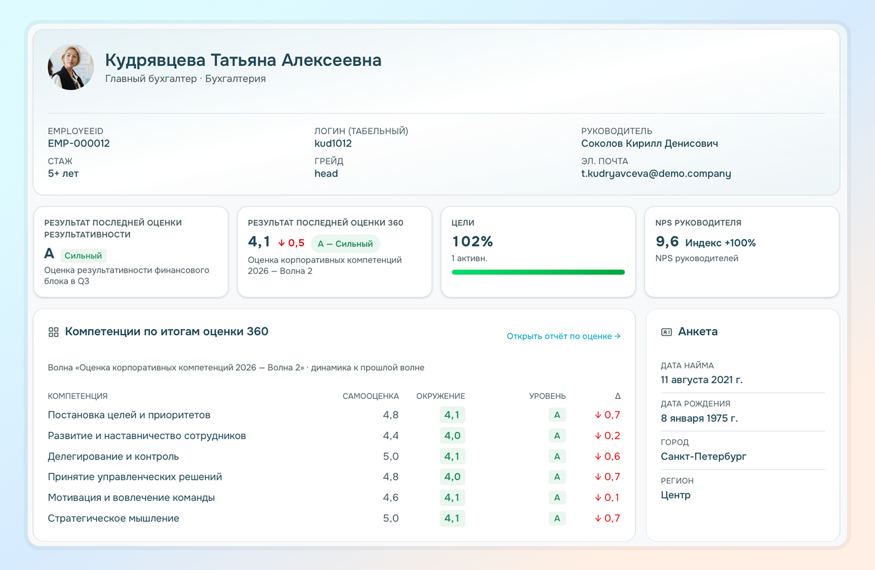Screen dimensions: 875x570
Task: Click the grid icon beside Компетенции heading
Action: point(54,332)
